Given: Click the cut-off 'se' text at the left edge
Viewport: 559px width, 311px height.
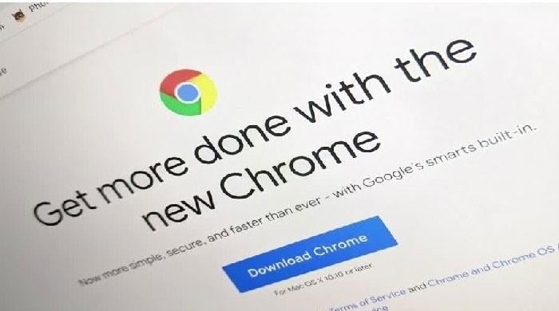Looking at the screenshot, I should pos(3,71).
